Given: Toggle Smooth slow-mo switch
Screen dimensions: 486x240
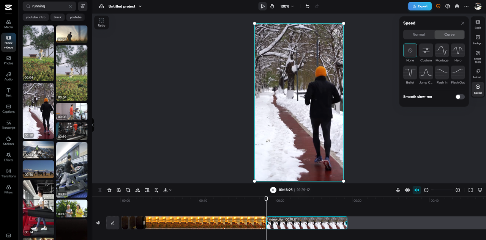Looking at the screenshot, I should tap(460, 97).
